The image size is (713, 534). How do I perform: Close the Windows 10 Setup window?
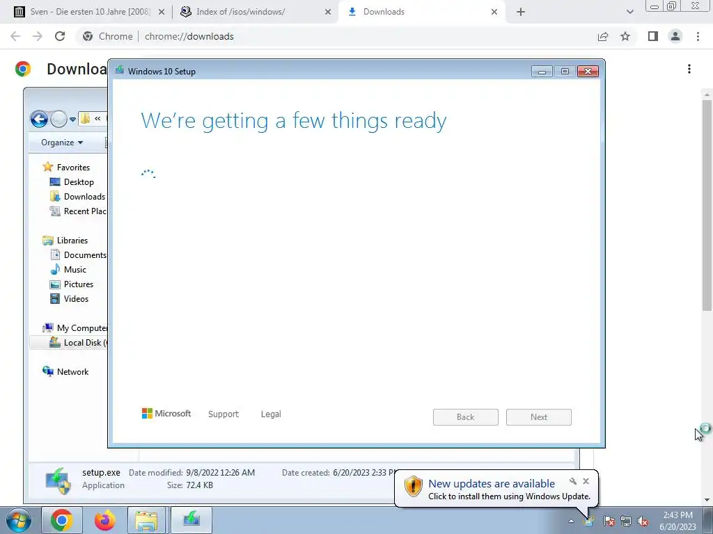[x=588, y=72]
